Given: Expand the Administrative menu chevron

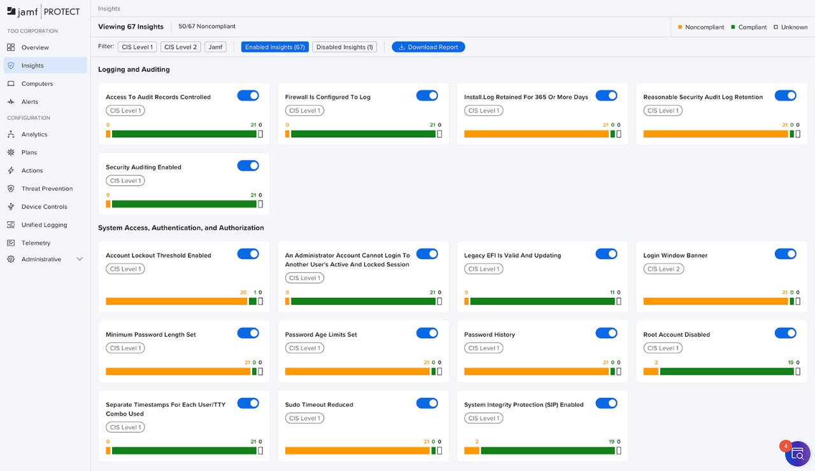Looking at the screenshot, I should [x=80, y=260].
